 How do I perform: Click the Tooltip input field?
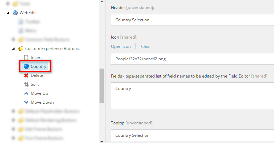point(192,135)
